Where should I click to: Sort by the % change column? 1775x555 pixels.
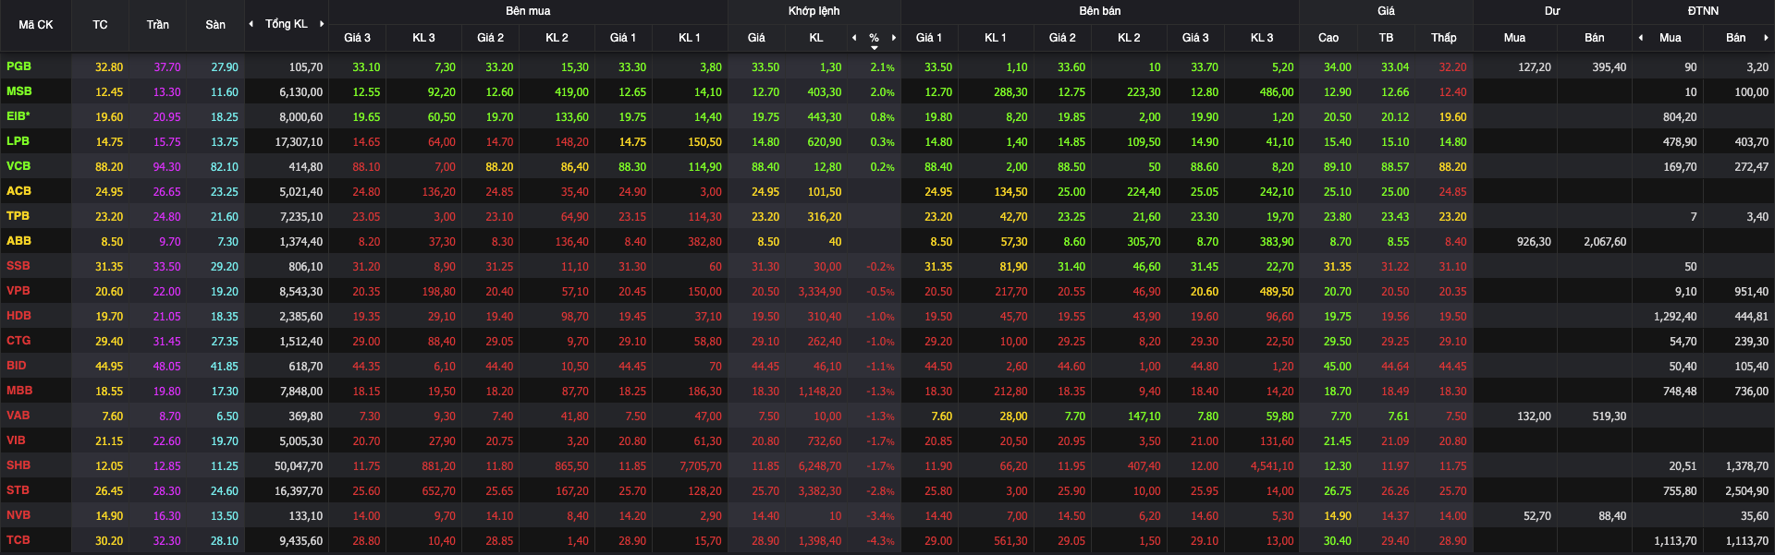point(874,39)
